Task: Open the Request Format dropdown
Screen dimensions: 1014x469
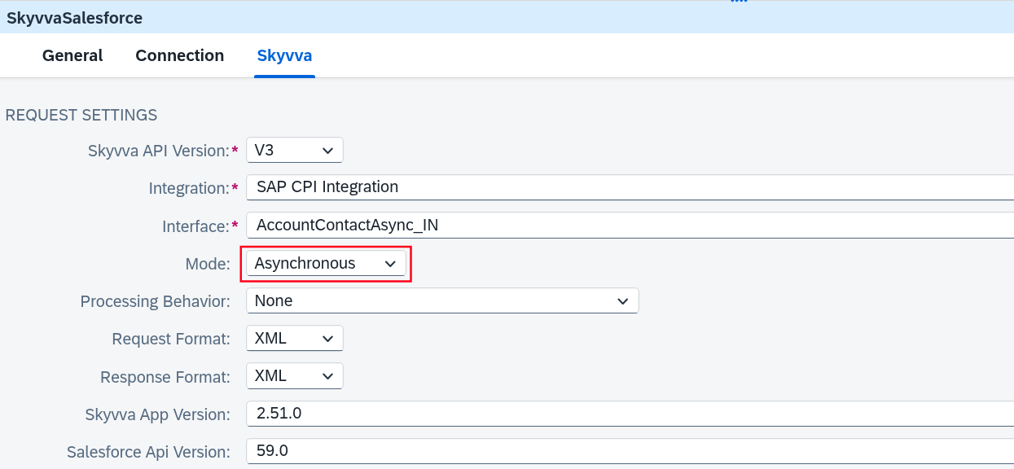Action: (295, 339)
